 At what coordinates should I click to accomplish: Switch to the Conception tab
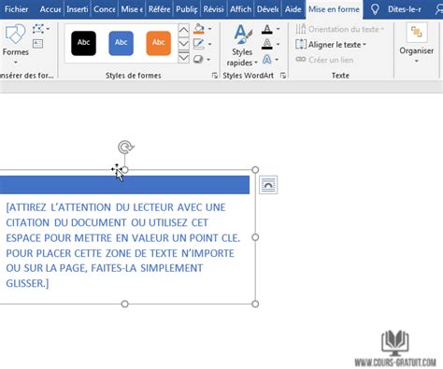105,9
